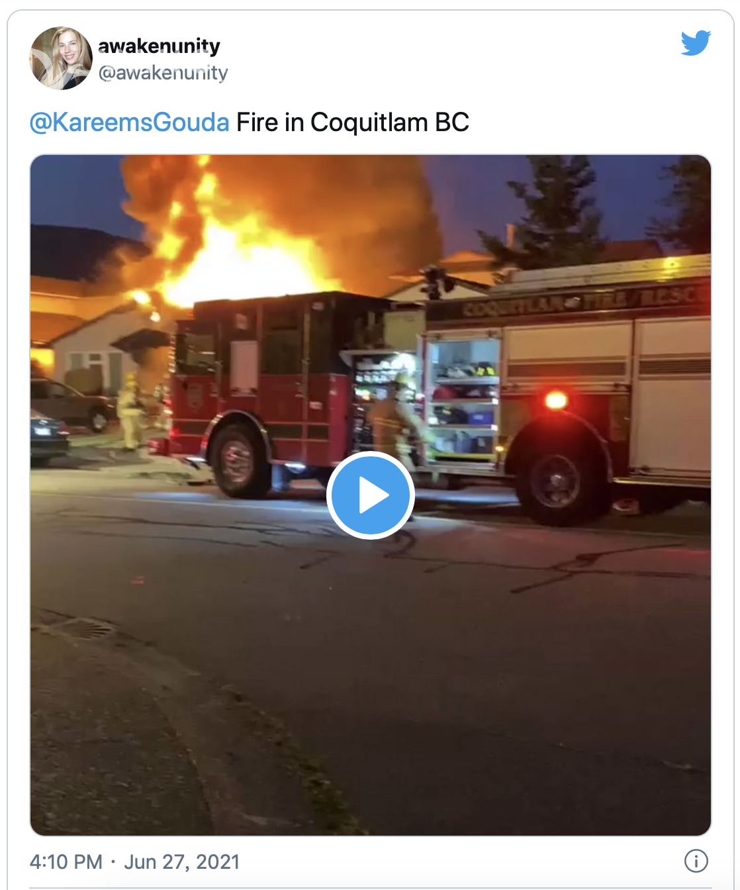This screenshot has height=890, width=740.
Task: Click the Twitter bird logo
Action: 696,43
